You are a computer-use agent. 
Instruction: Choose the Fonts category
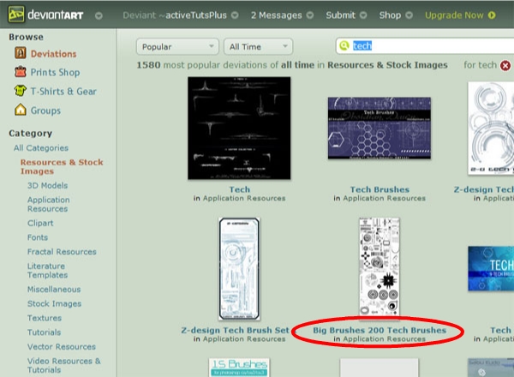pyautogui.click(x=38, y=237)
